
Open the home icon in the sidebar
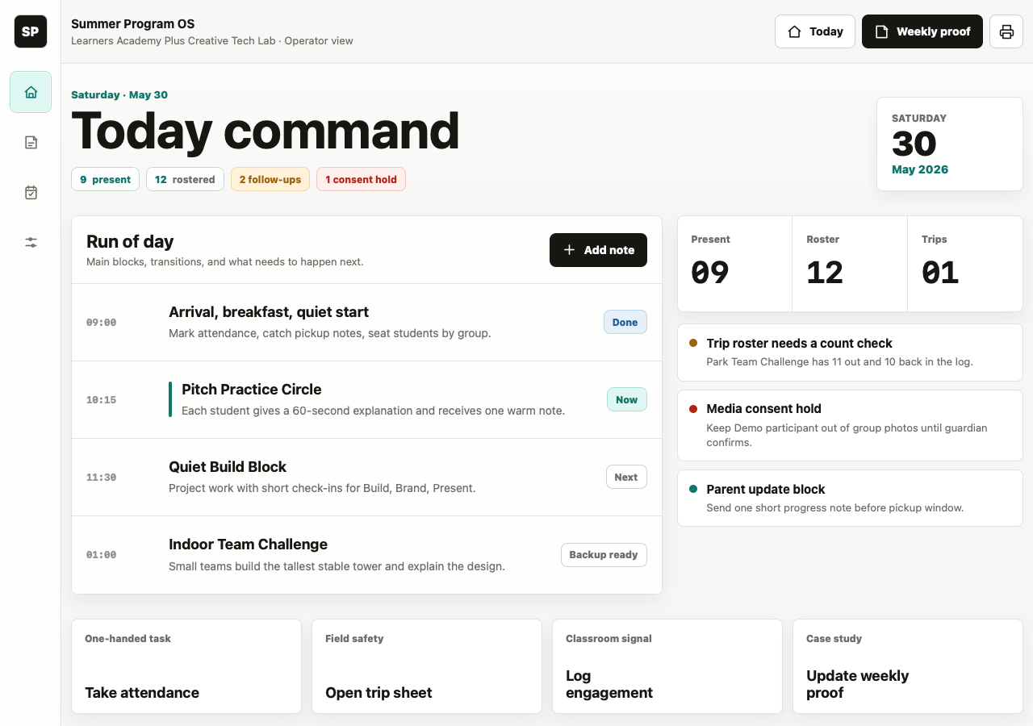point(31,92)
